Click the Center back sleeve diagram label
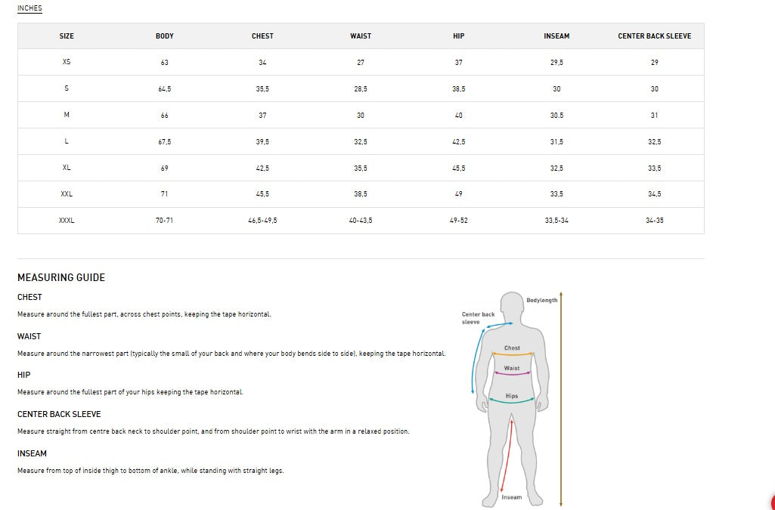This screenshot has height=510, width=775. pyautogui.click(x=478, y=318)
